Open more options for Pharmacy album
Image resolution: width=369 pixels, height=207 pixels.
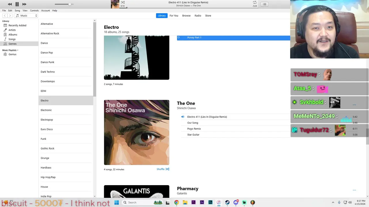pos(354,190)
